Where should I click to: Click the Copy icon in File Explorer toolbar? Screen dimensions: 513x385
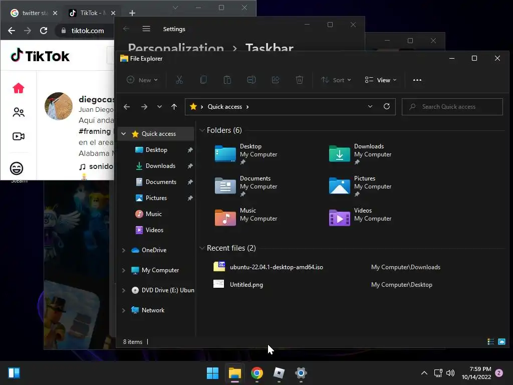(203, 80)
